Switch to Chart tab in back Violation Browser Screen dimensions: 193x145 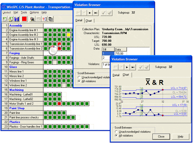tap(89, 21)
